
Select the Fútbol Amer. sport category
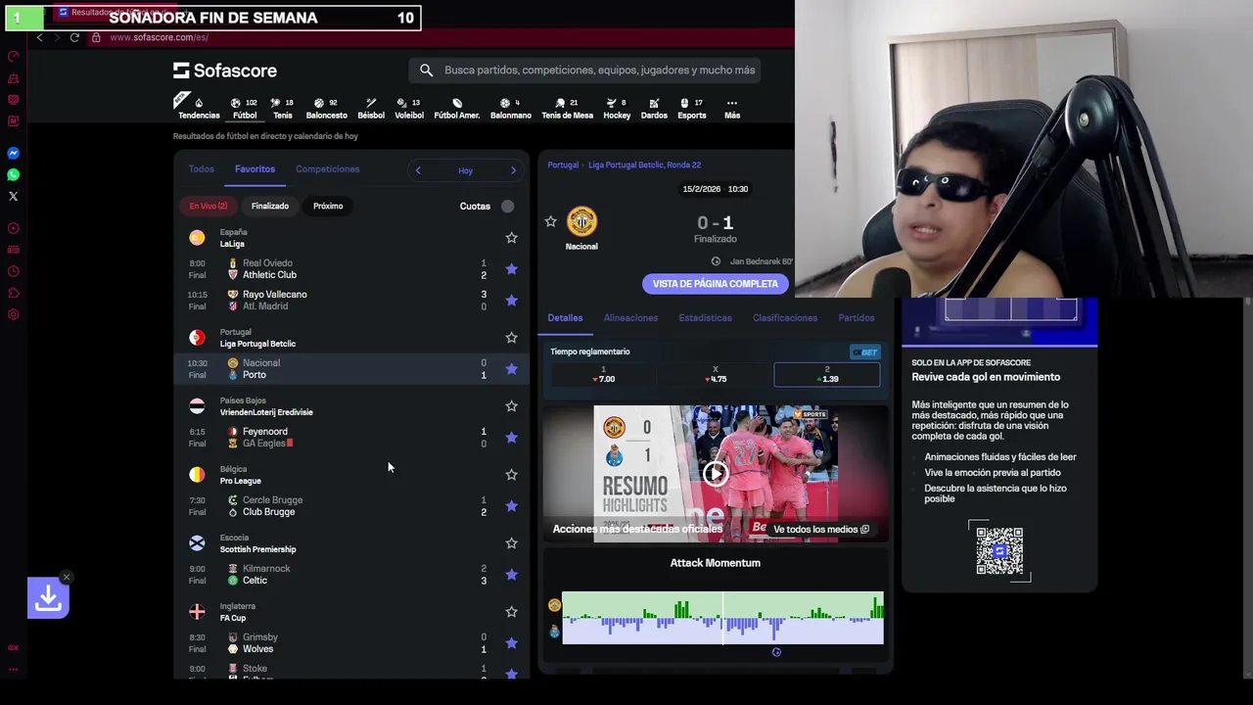456,108
